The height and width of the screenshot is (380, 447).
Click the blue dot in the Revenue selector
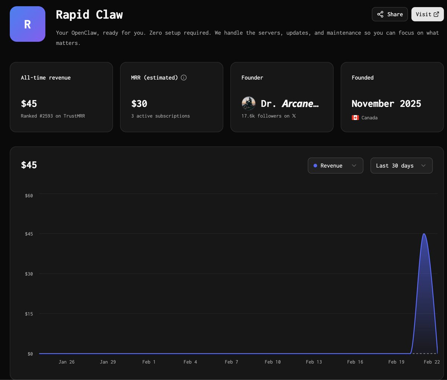315,166
